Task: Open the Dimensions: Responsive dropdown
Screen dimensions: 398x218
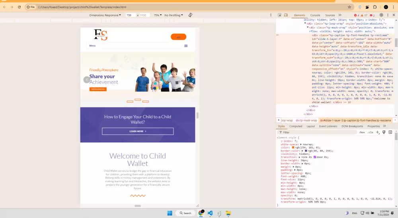Action: pos(105,15)
